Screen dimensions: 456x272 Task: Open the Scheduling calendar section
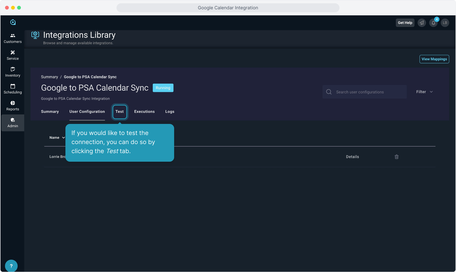pos(13,89)
